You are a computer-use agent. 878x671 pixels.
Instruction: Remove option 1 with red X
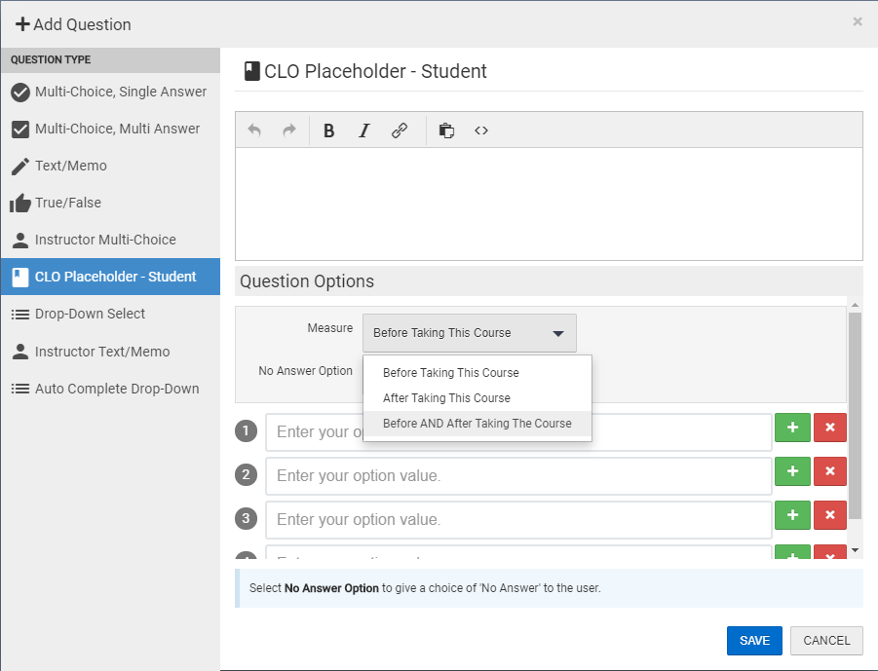pyautogui.click(x=830, y=428)
